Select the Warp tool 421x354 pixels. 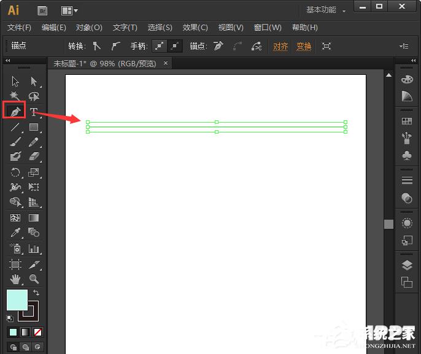(15, 187)
